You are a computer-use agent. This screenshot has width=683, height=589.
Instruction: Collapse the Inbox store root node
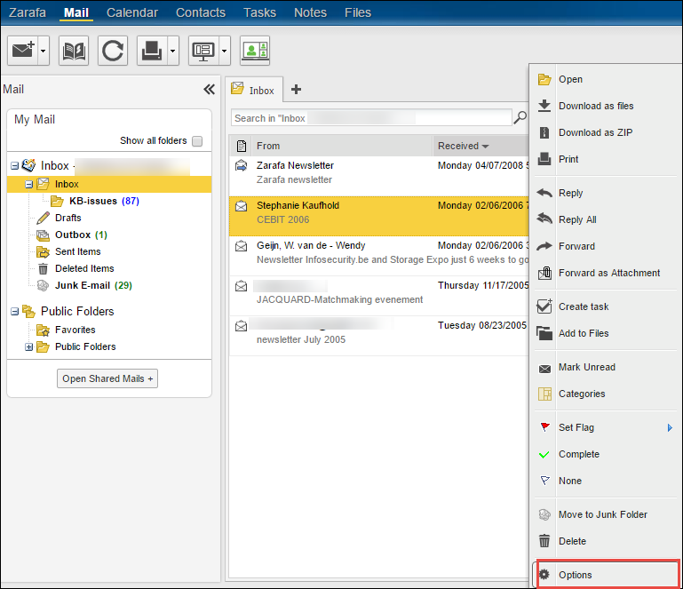[x=15, y=165]
